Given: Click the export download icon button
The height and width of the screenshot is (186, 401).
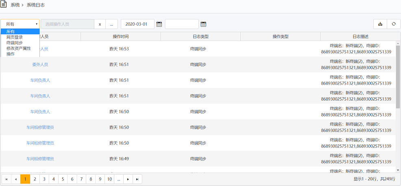Looking at the screenshot, I should (380, 24).
